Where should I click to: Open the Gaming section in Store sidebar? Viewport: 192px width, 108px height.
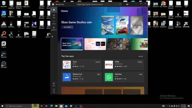click(54, 22)
